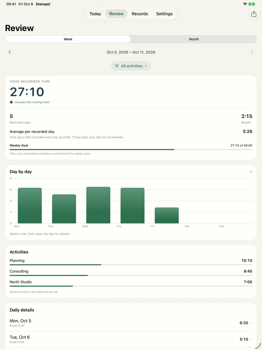
Task: Select the Wednesday bar in chart
Action: (x=98, y=205)
